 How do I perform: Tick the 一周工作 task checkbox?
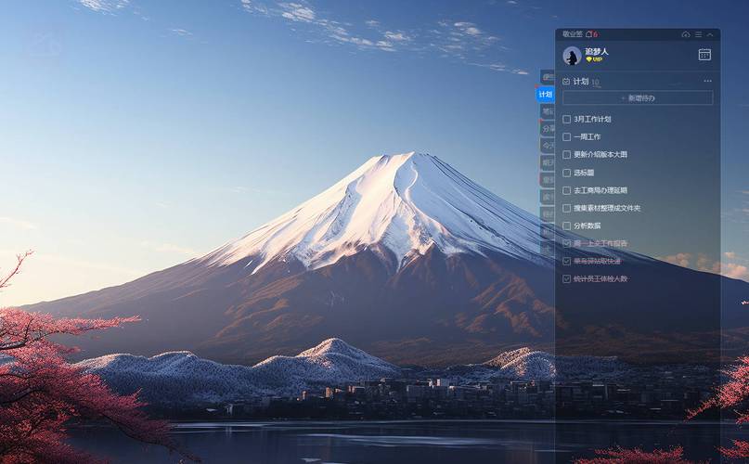coord(567,137)
